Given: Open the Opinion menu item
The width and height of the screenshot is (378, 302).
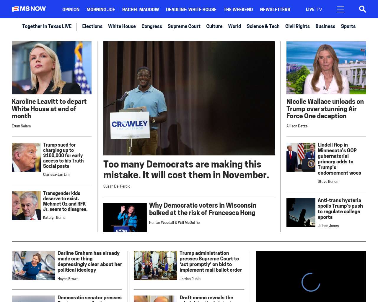Looking at the screenshot, I should (71, 9).
